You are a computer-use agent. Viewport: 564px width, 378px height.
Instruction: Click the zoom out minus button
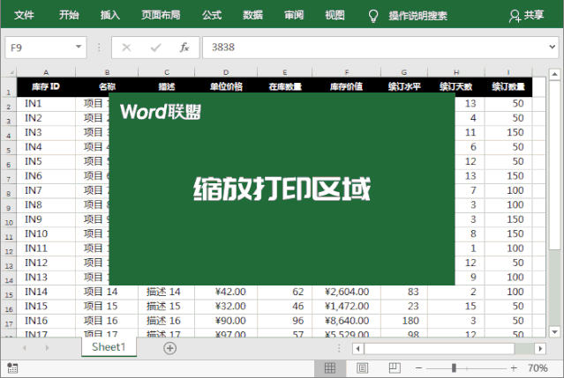click(418, 368)
